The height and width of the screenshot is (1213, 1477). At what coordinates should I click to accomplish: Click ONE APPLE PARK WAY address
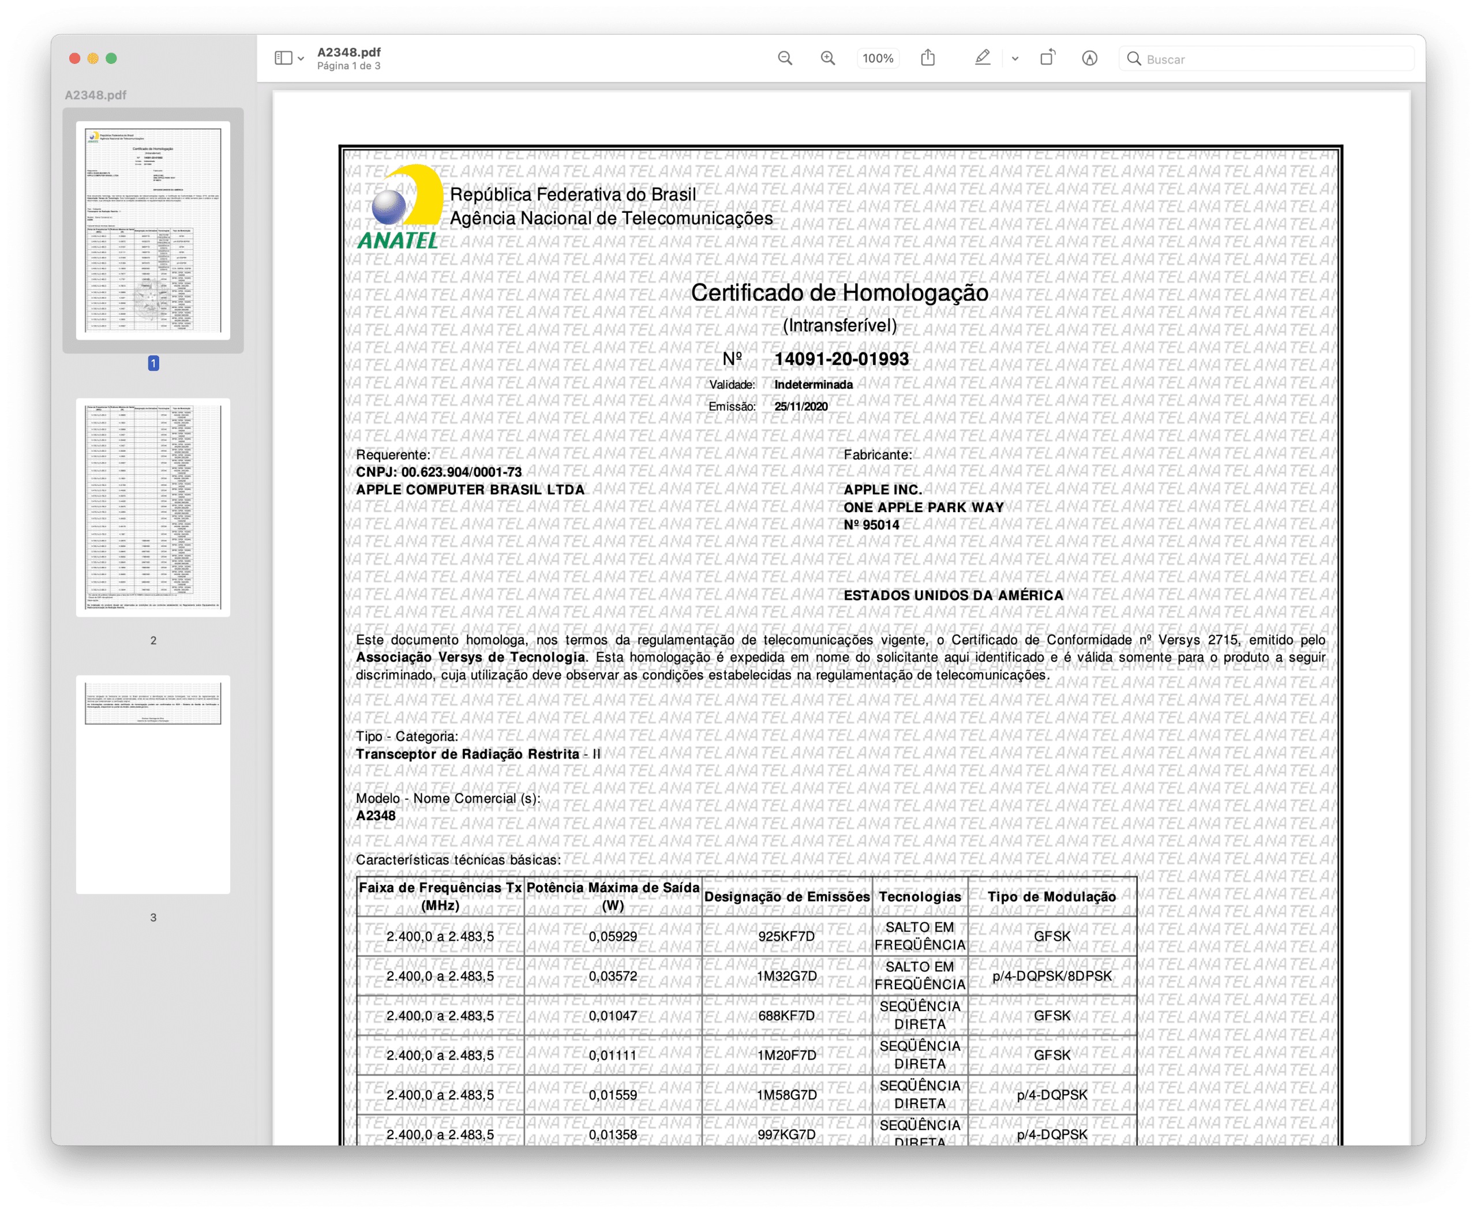(x=923, y=507)
